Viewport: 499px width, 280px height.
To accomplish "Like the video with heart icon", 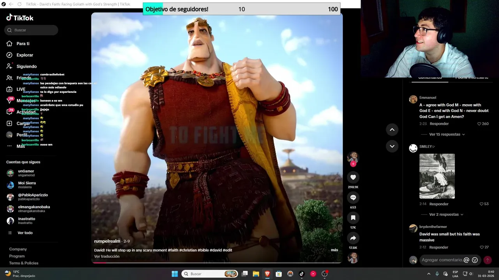I will pyautogui.click(x=353, y=177).
